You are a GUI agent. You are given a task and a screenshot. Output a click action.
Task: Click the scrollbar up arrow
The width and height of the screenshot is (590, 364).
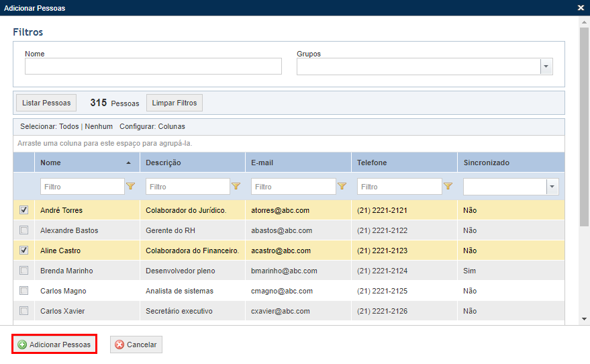tap(584, 22)
